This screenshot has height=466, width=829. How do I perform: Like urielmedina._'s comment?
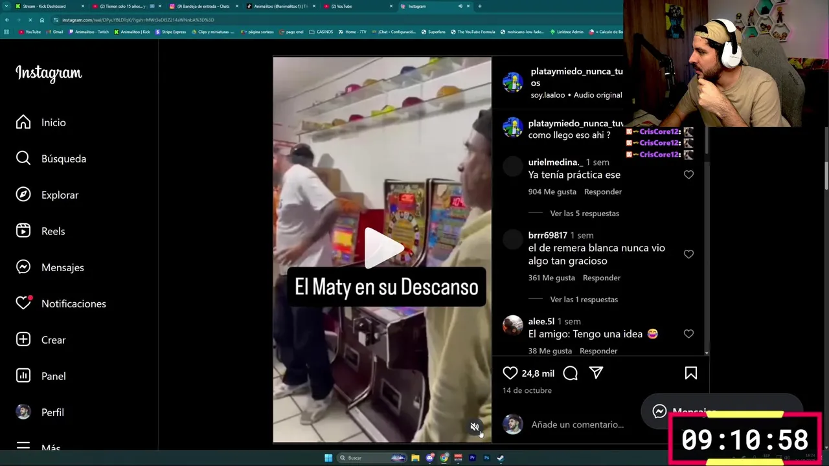click(688, 175)
